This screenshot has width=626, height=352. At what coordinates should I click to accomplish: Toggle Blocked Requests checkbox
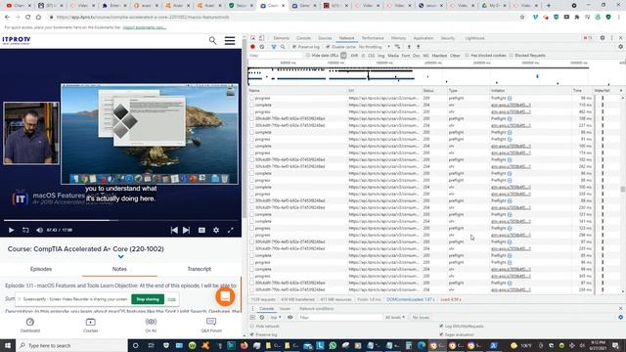pos(511,56)
